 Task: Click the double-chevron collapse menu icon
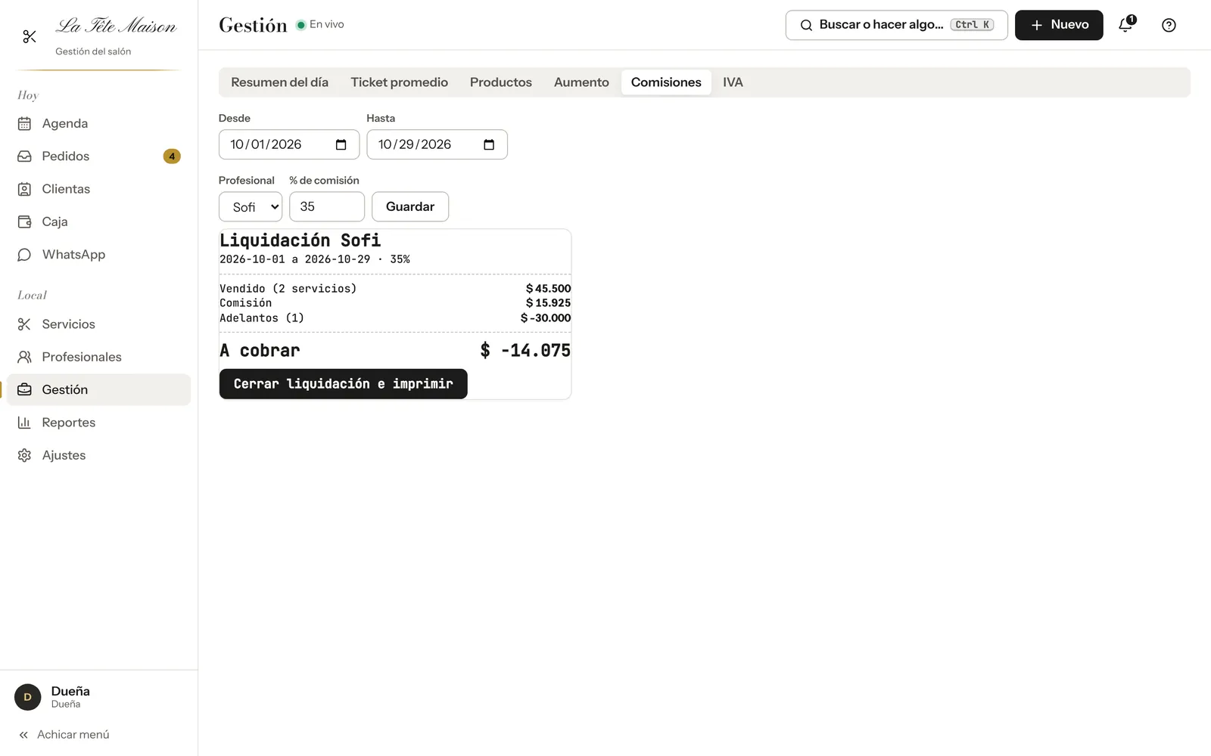(x=23, y=735)
